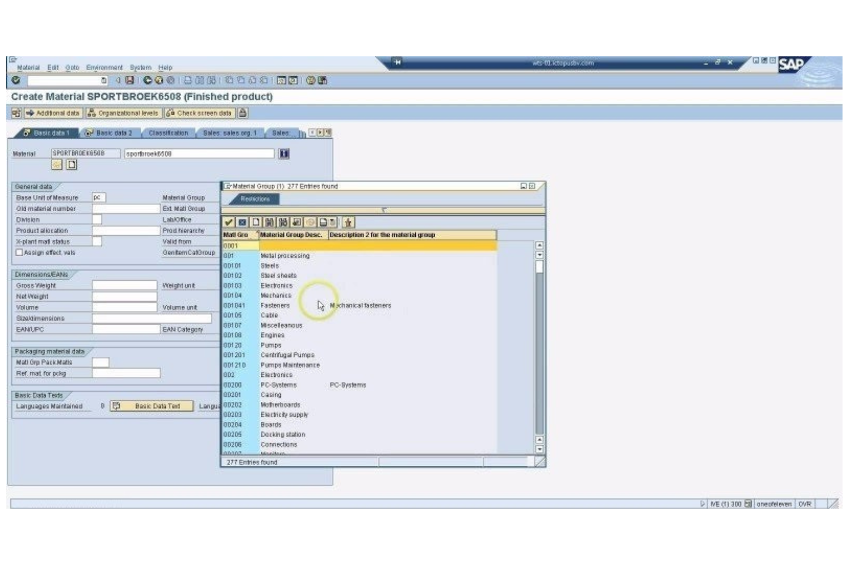Click the select views icon left of Additional data
This screenshot has height=562, width=843.
point(16,113)
